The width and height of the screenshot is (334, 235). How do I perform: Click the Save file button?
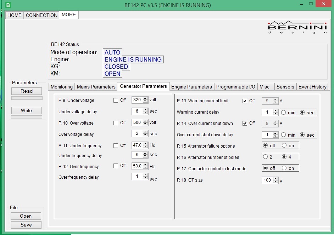click(26, 225)
